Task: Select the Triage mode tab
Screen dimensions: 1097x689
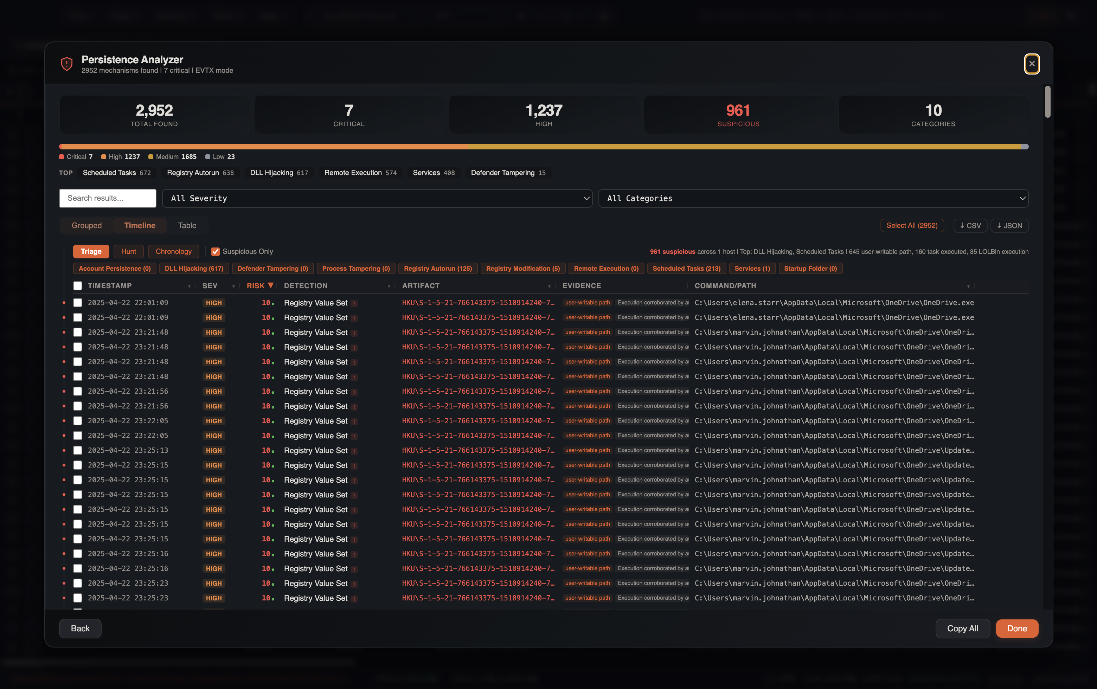Action: (x=91, y=251)
